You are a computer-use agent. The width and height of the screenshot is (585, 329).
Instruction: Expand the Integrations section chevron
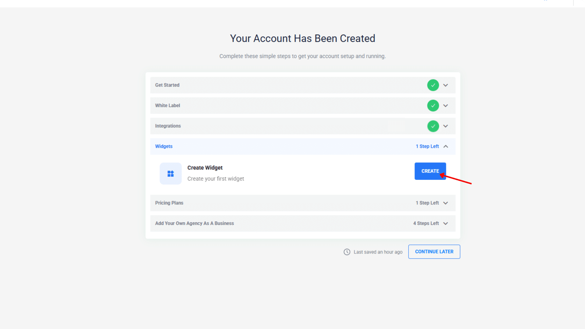coord(446,126)
